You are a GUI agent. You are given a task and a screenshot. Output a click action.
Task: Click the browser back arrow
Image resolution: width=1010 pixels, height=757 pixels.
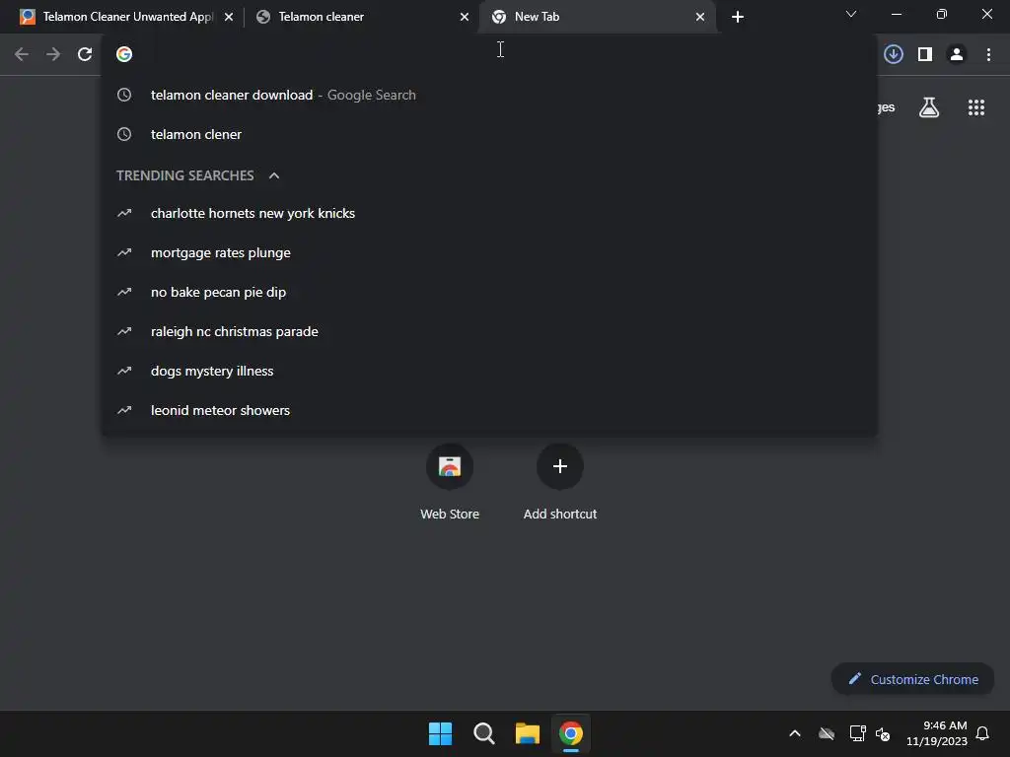[22, 55]
